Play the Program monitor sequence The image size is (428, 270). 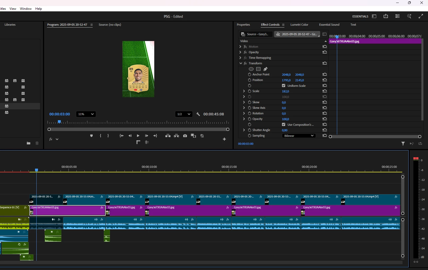coord(138,136)
